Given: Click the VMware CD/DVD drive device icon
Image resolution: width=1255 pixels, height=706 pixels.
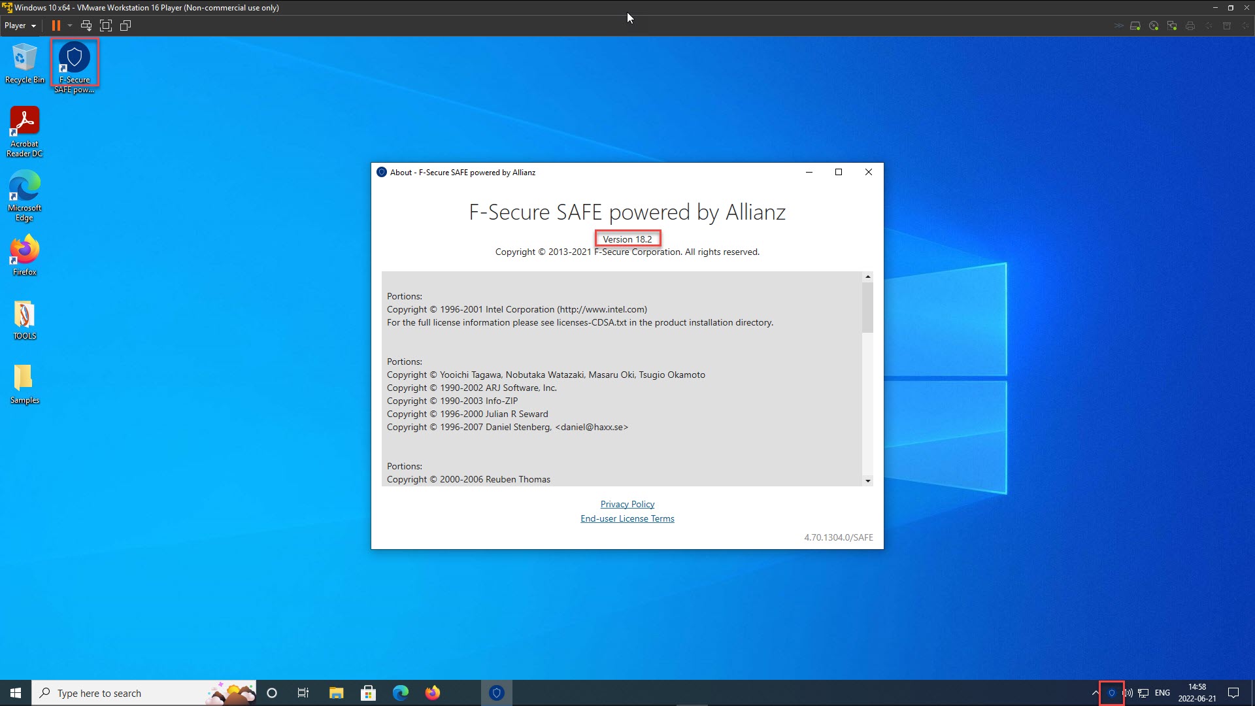Looking at the screenshot, I should (x=1154, y=26).
